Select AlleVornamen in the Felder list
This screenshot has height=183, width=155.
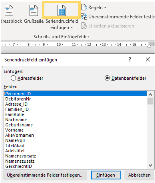coord(76,135)
